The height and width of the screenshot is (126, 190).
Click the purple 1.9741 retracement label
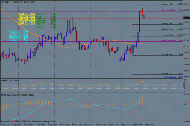click(x=172, y=41)
